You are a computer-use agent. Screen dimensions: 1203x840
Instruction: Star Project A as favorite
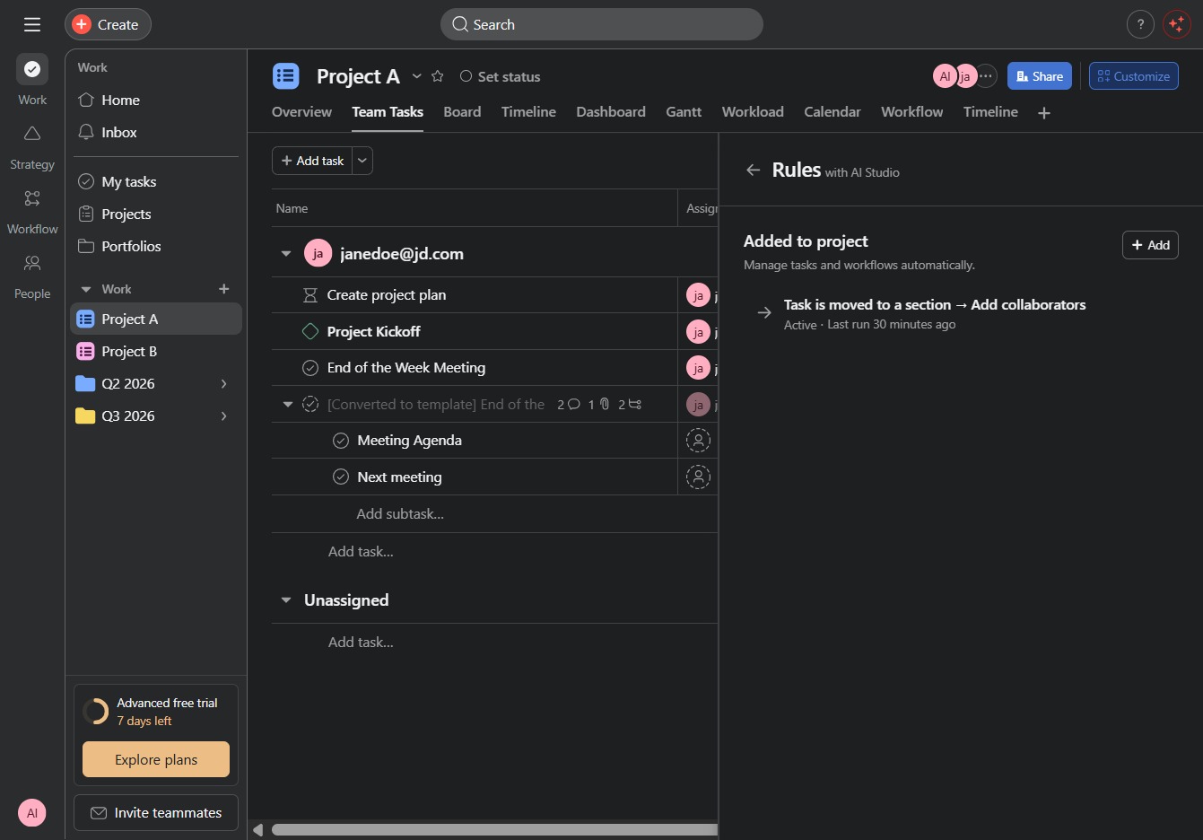click(438, 76)
